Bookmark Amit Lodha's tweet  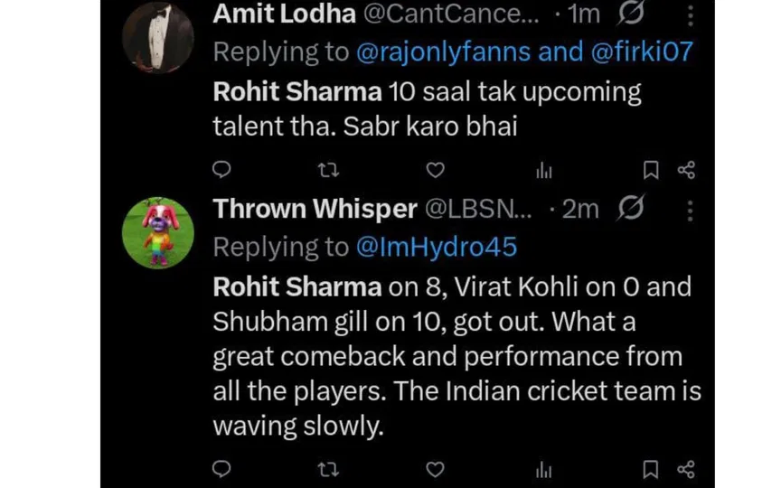tap(651, 169)
